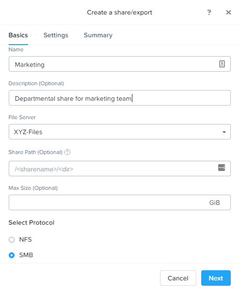Screen dimensions: 240x293
Task: Open help with the question mark icon
Action: click(209, 12)
